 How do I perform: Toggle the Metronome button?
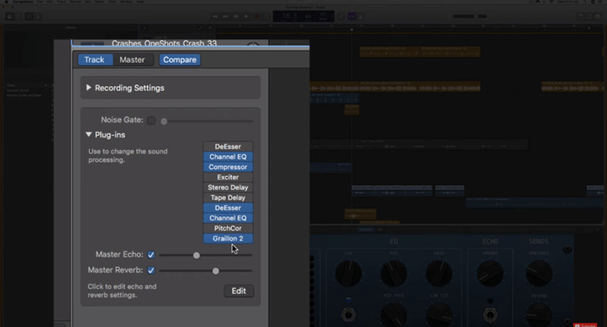point(360,17)
